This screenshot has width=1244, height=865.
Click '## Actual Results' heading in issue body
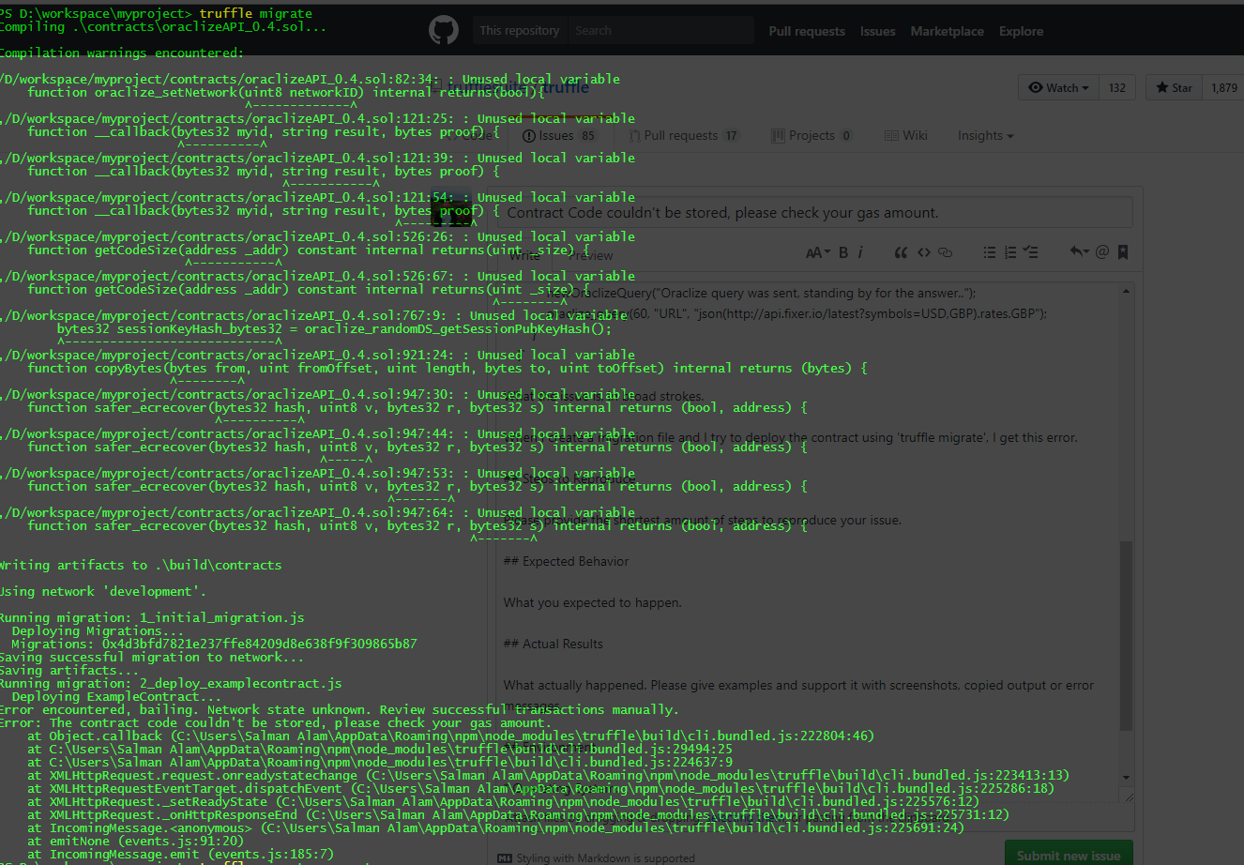554,644
